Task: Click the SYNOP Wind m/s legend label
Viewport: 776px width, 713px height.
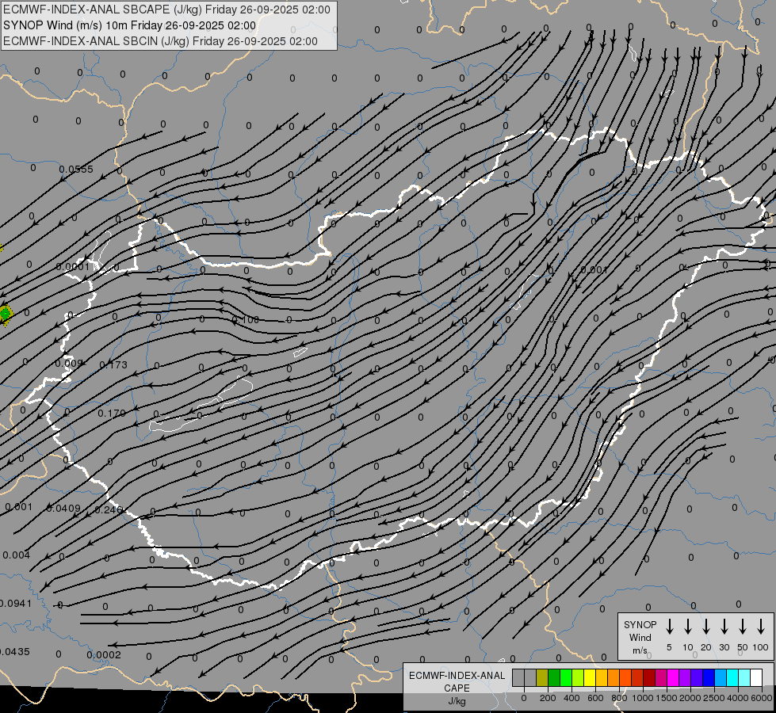Action: pyautogui.click(x=640, y=637)
